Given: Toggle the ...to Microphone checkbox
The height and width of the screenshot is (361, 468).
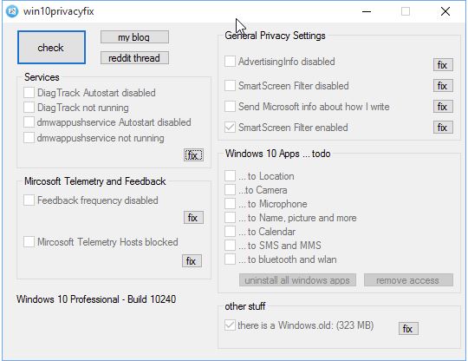Looking at the screenshot, I should 230,204.
